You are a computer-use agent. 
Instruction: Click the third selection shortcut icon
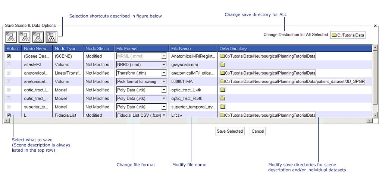(38, 37)
